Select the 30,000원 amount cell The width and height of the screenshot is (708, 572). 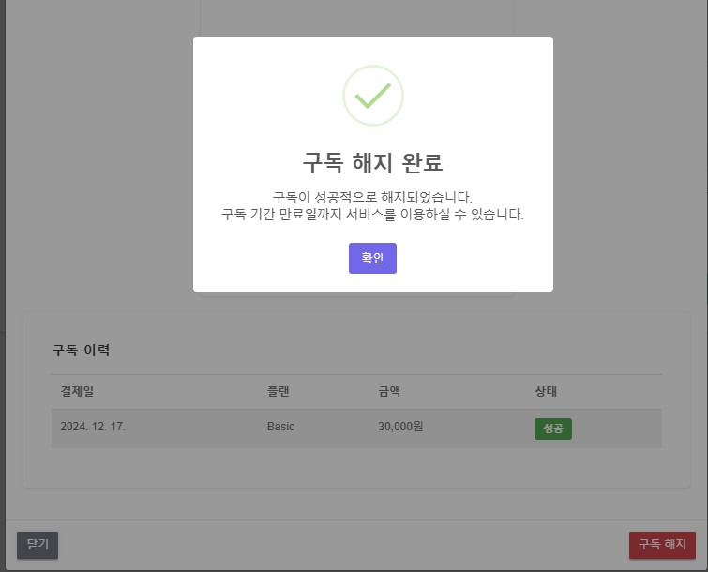[x=400, y=427]
